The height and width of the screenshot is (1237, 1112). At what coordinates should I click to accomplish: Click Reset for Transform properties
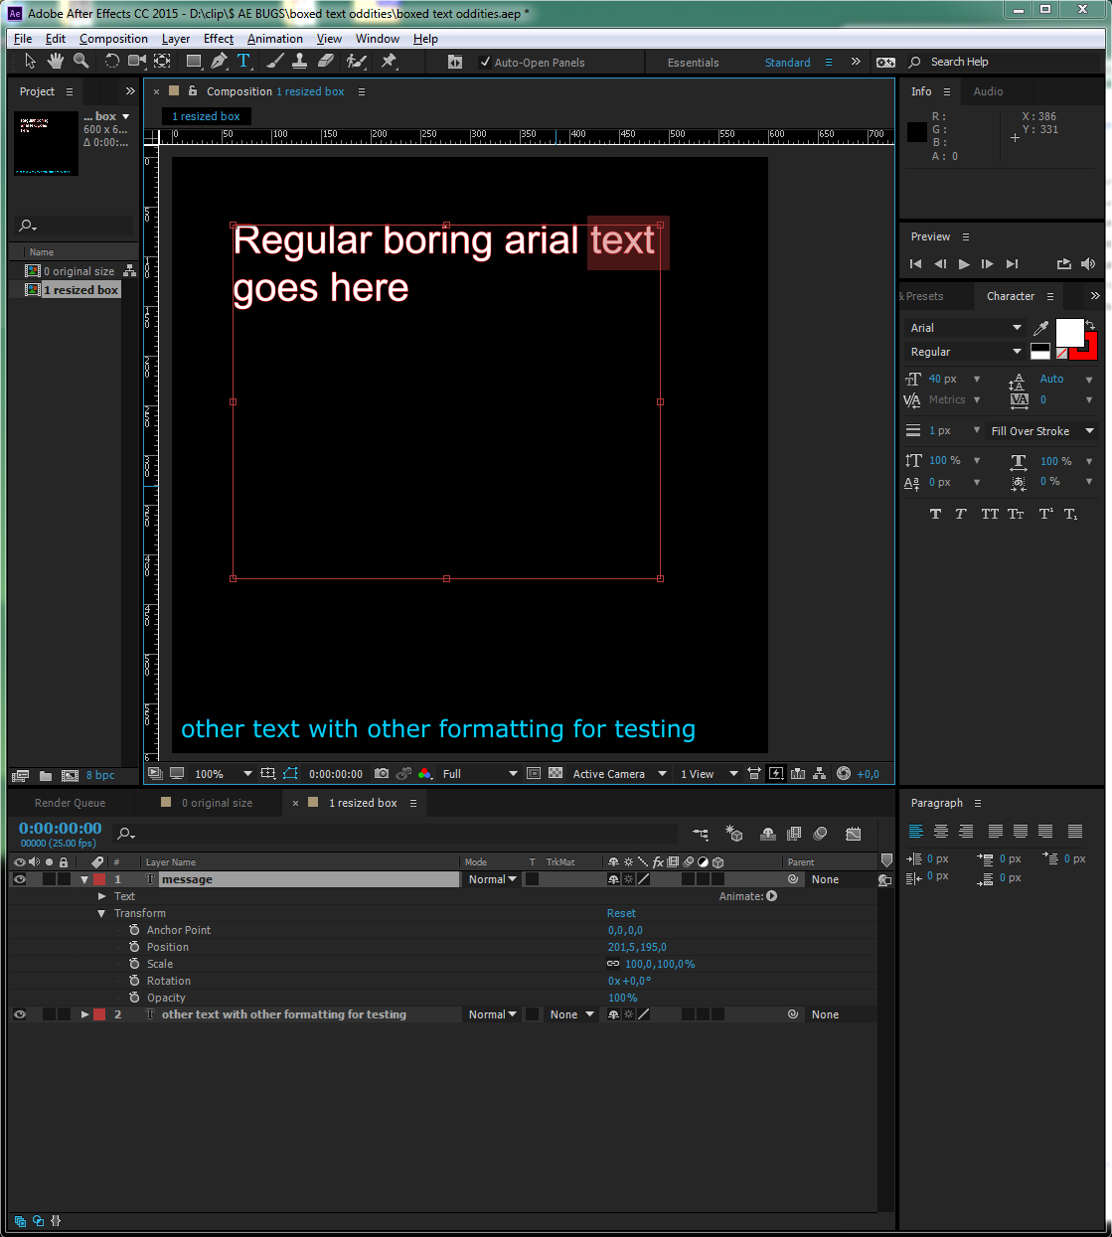pyautogui.click(x=621, y=913)
